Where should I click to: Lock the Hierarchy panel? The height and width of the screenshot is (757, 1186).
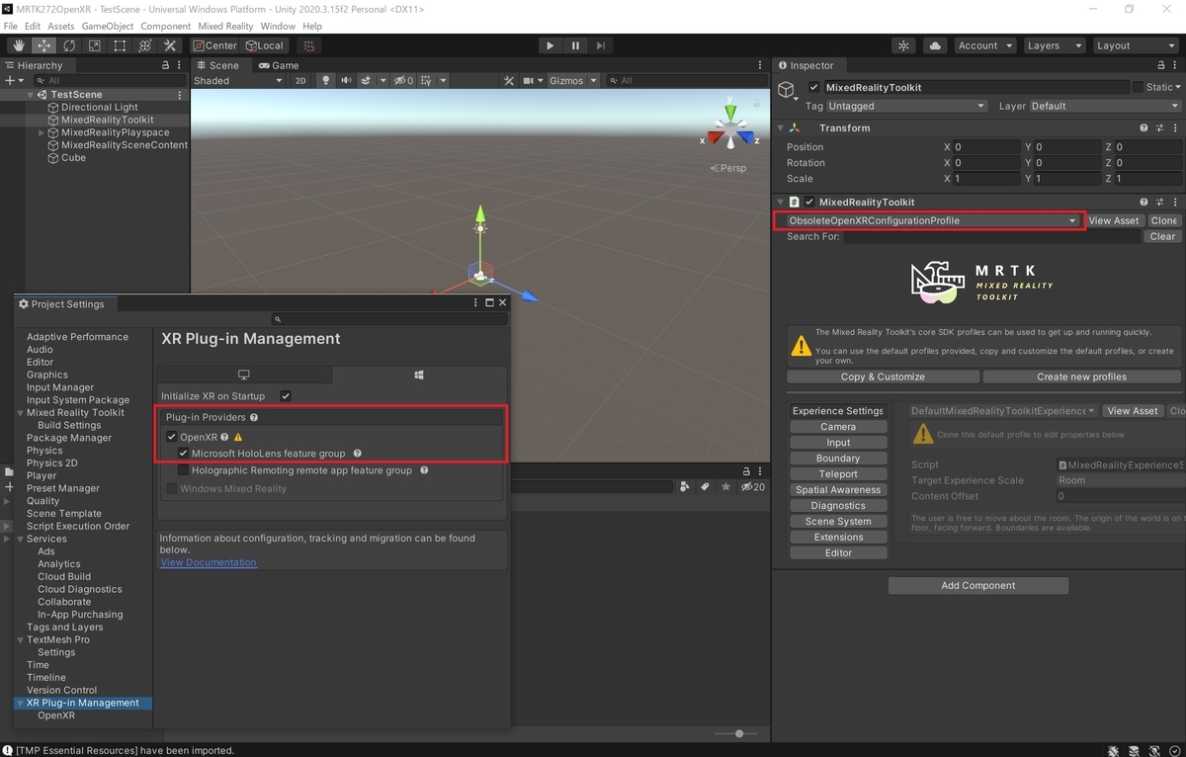pos(166,65)
